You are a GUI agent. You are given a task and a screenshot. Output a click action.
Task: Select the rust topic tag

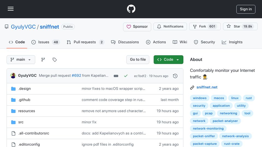click(249, 98)
